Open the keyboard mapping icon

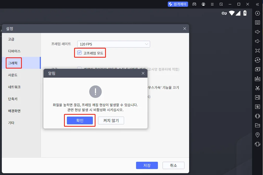click(258, 22)
